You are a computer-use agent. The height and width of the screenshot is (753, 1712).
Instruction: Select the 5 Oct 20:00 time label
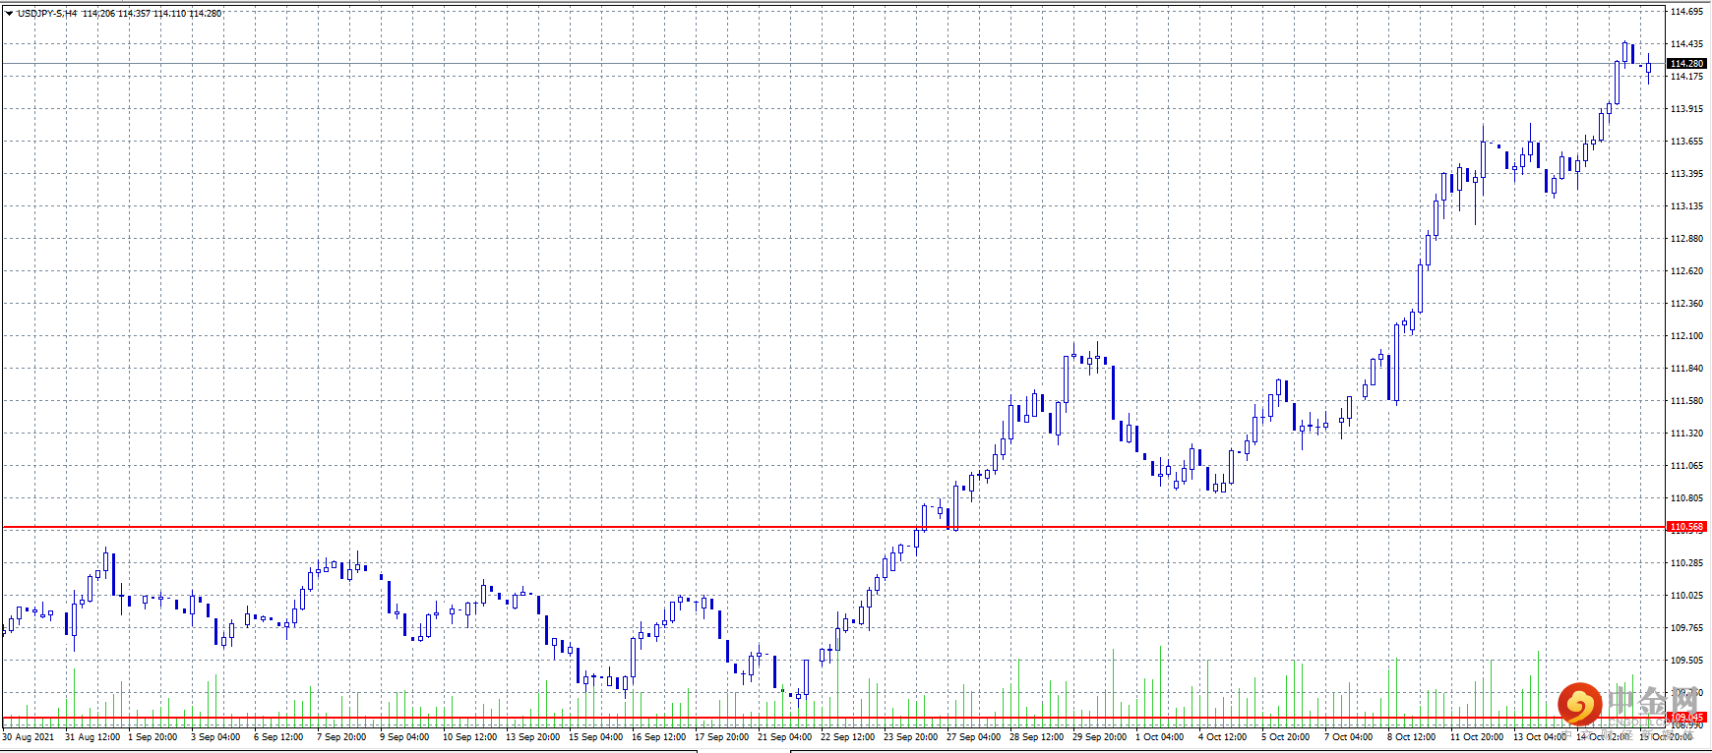tap(1286, 737)
